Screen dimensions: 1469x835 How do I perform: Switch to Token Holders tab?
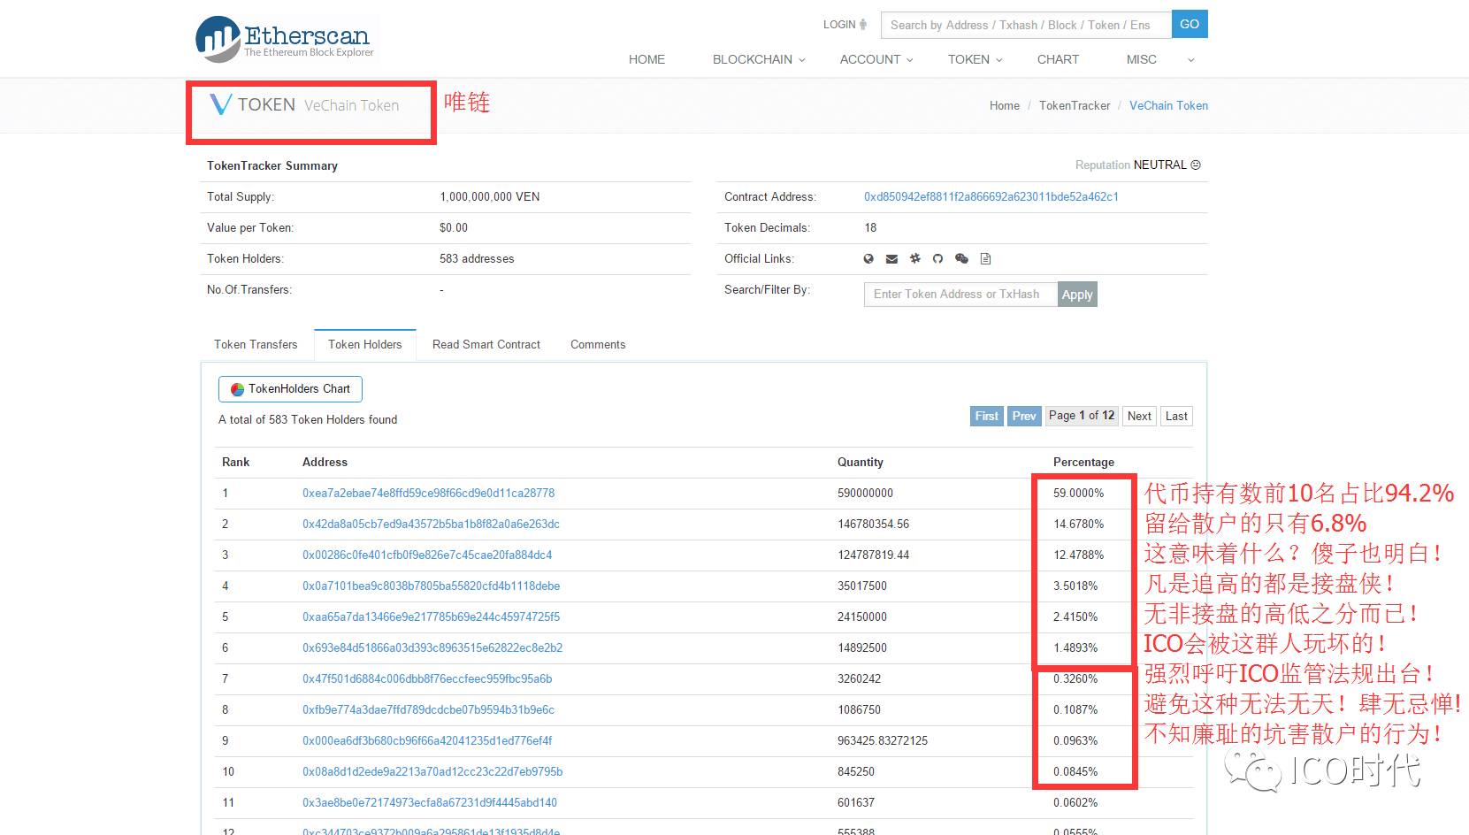pos(365,344)
